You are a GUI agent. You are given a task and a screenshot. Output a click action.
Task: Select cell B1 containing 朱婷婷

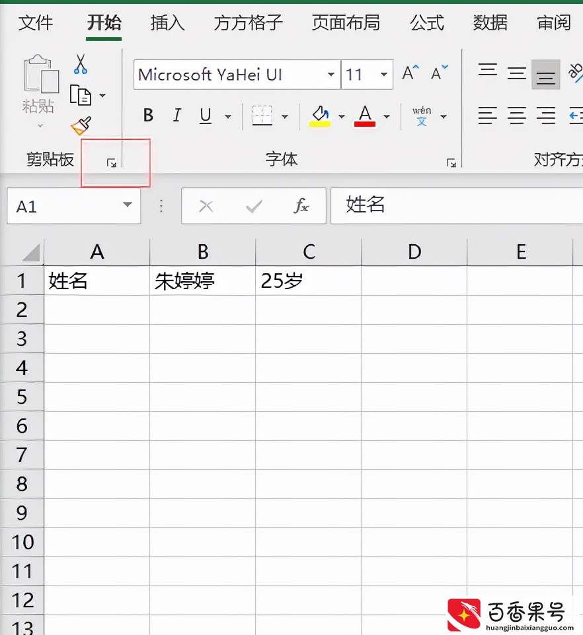coord(203,281)
